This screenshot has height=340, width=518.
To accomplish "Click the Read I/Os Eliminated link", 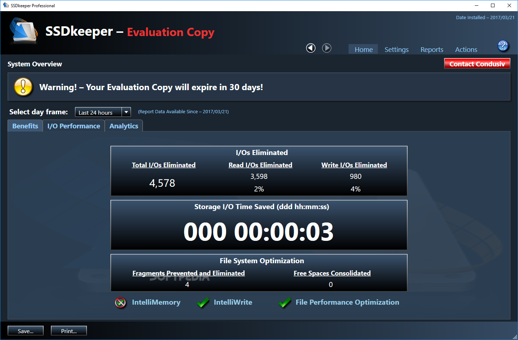I will [260, 165].
